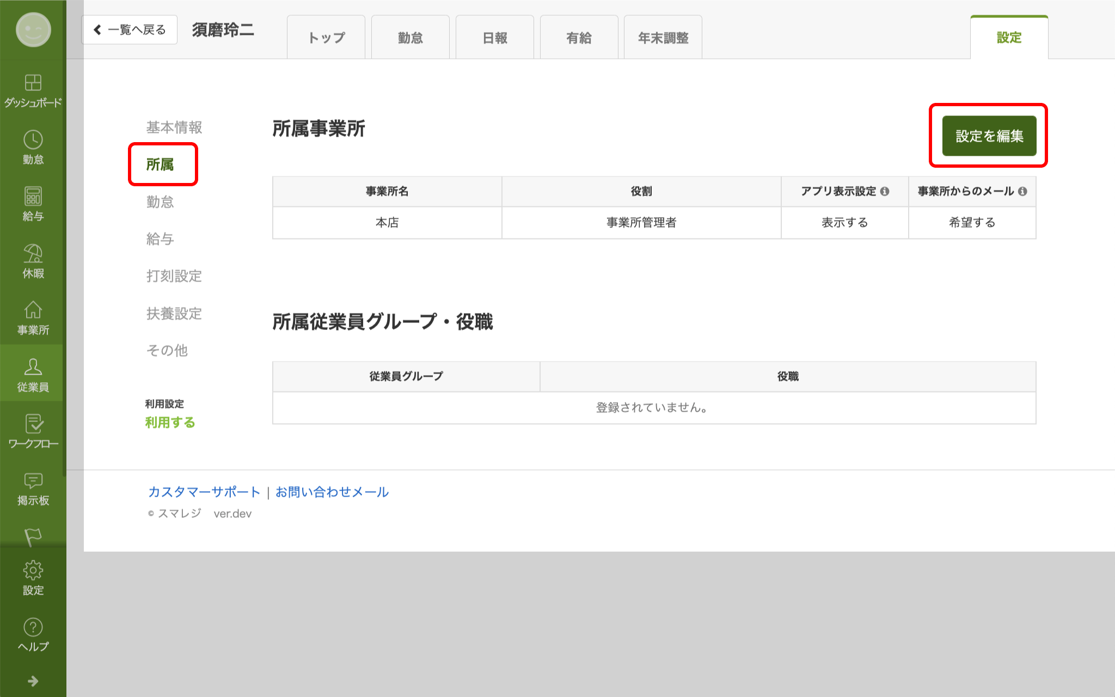Click info icon next to 事業所からのメール
Viewport: 1115px width, 697px height.
(1022, 191)
